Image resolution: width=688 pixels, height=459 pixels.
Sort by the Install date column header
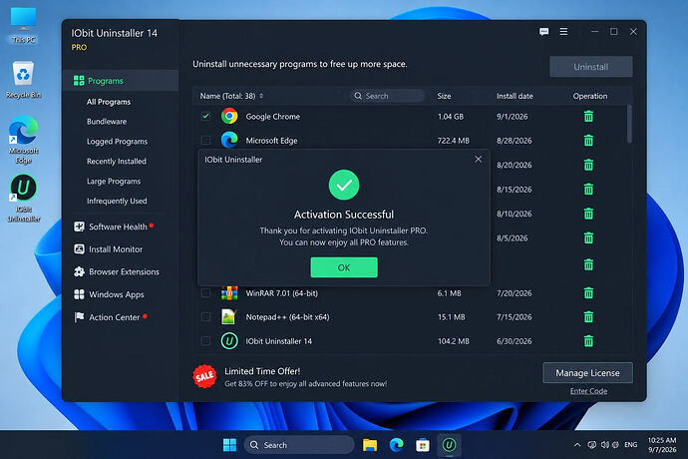click(x=515, y=96)
